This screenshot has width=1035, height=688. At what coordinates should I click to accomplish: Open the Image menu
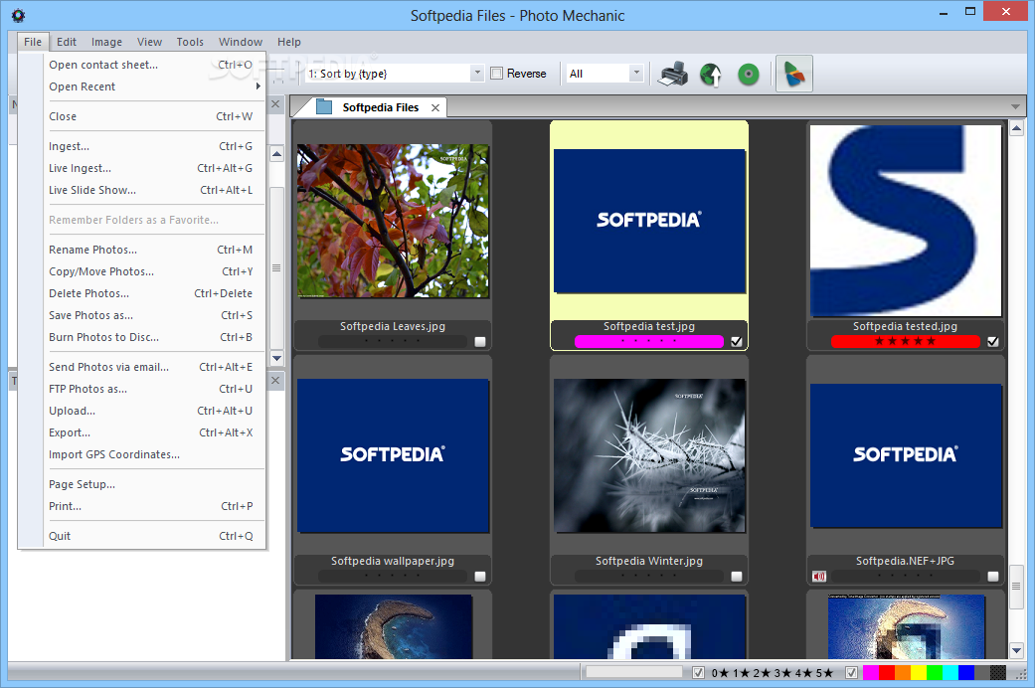(106, 42)
